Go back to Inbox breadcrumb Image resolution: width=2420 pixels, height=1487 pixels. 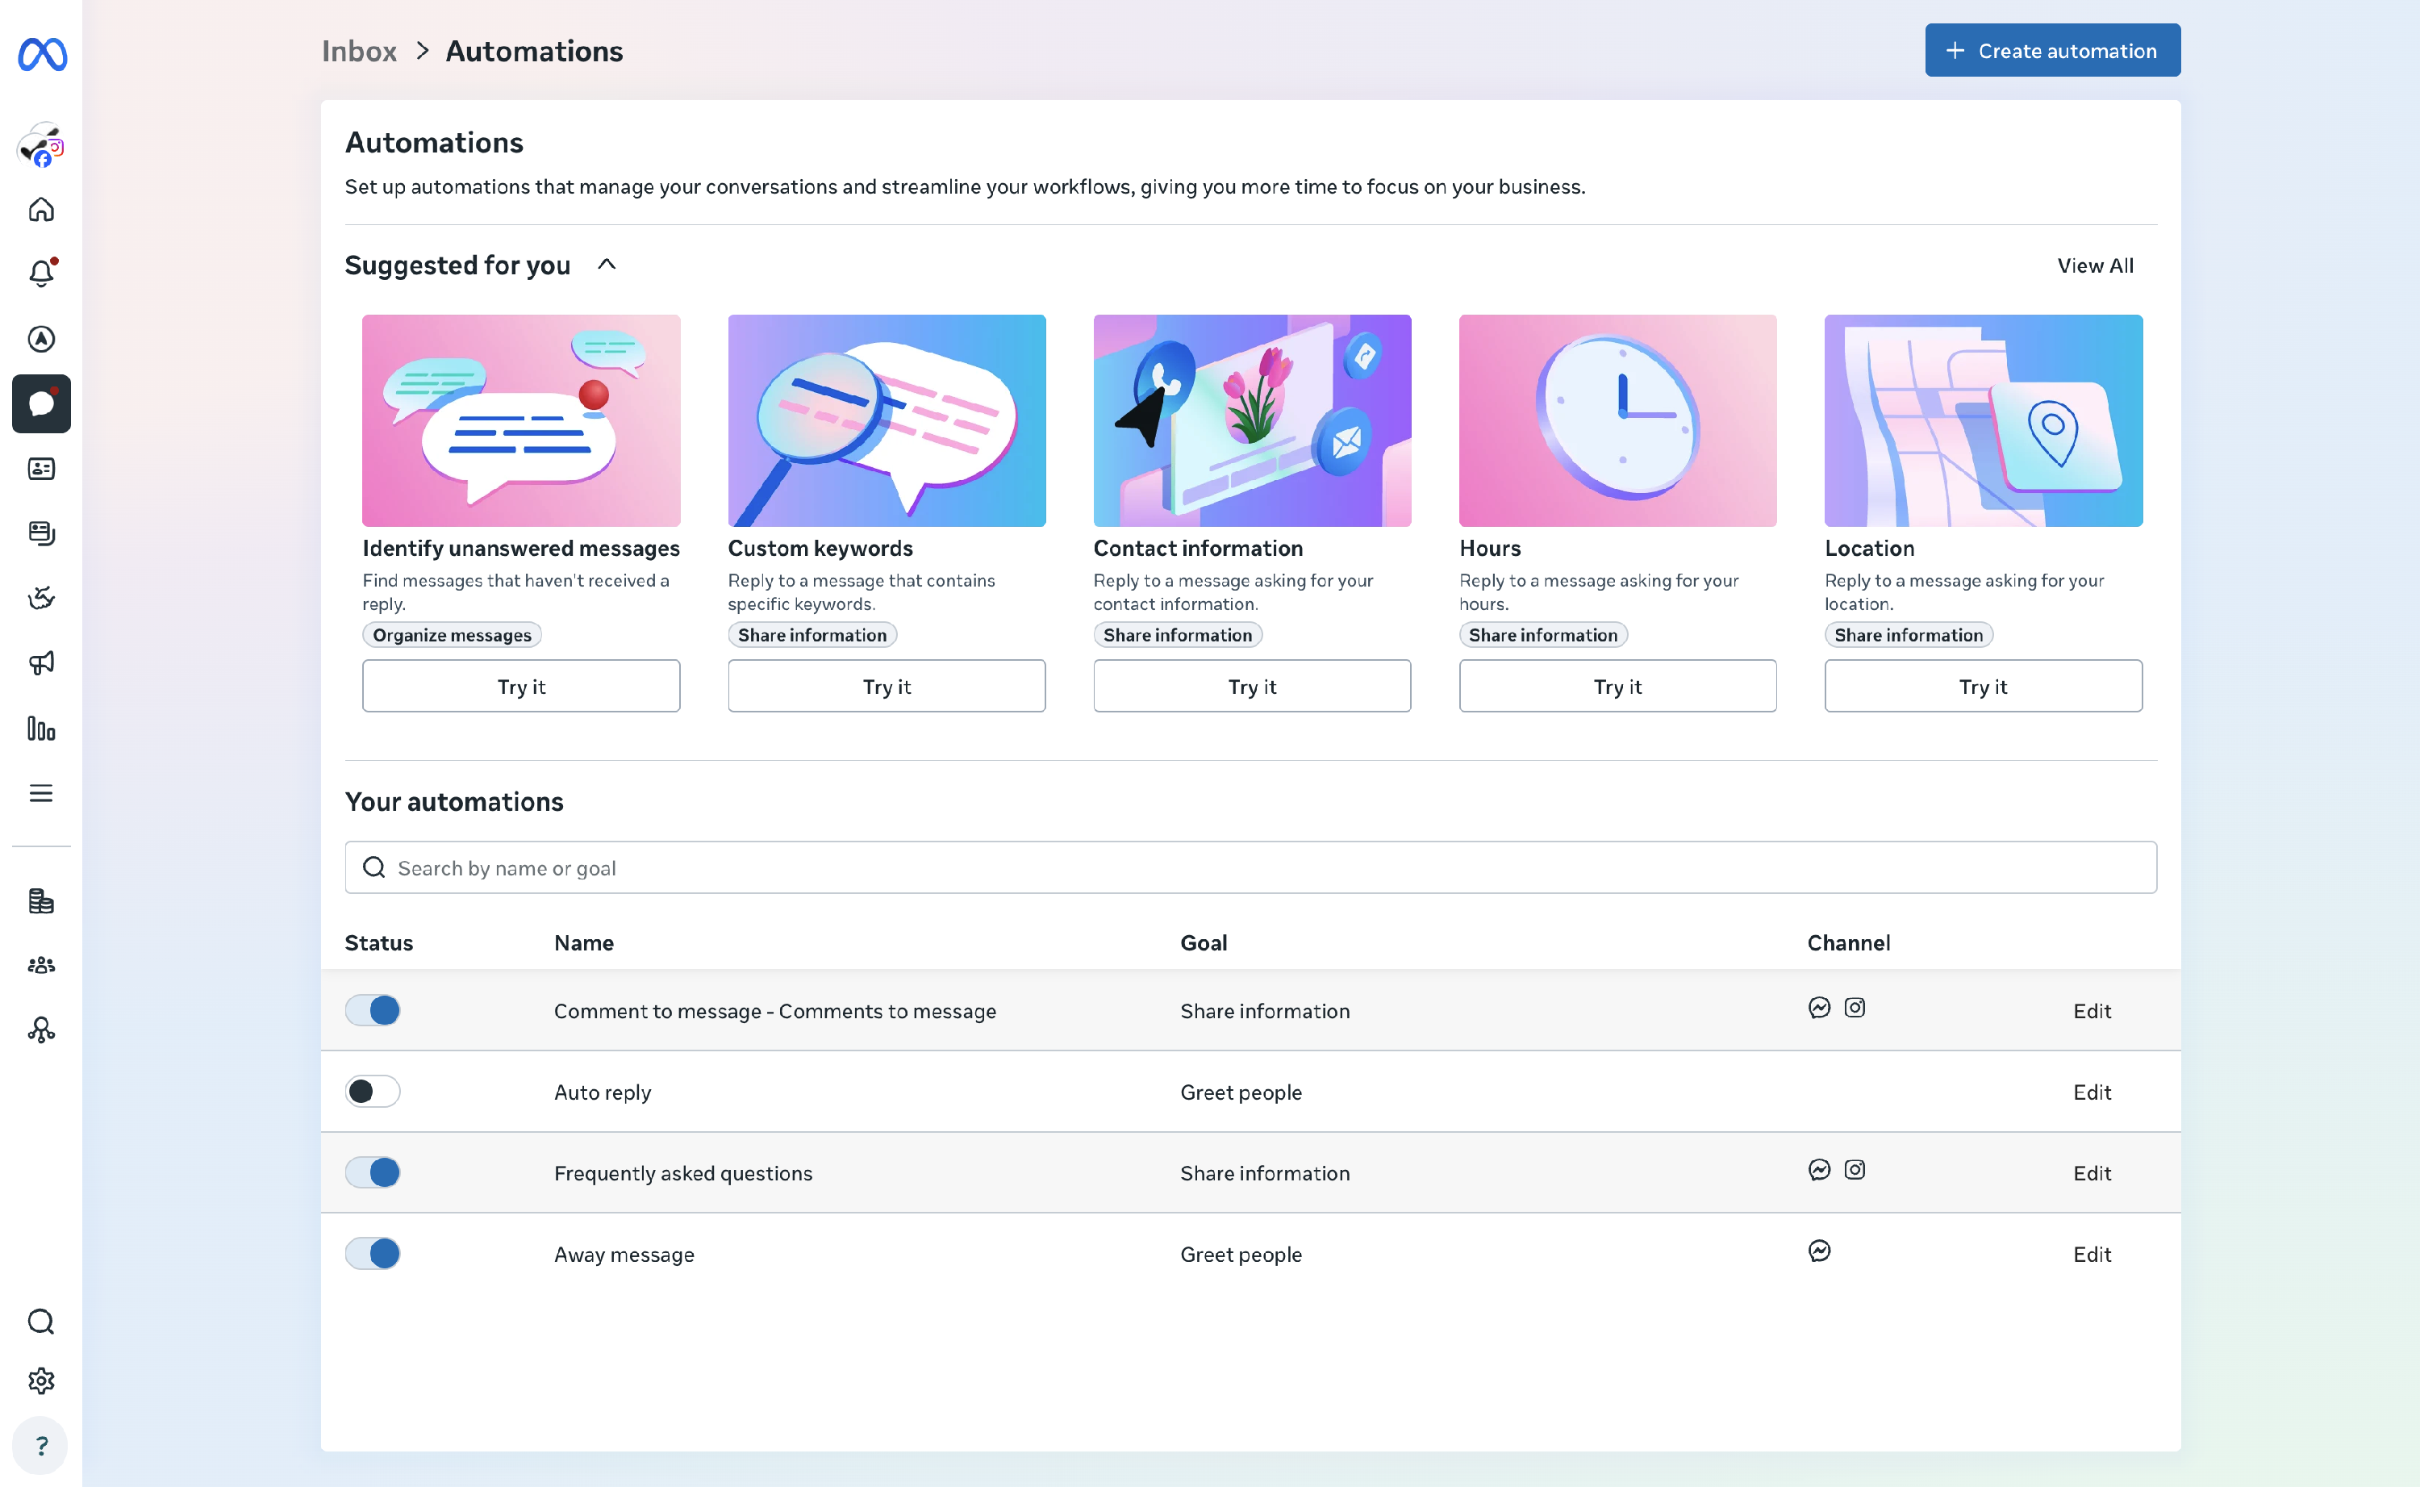[360, 51]
